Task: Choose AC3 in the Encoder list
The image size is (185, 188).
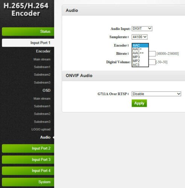Action: point(140,65)
